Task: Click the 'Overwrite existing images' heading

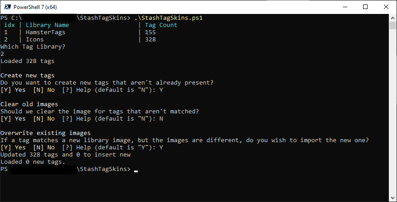Action: click(46, 133)
